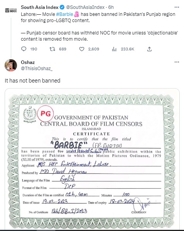Open the 6h timestamp of the tweet
Screen dimensions: 184x231
point(111,7)
